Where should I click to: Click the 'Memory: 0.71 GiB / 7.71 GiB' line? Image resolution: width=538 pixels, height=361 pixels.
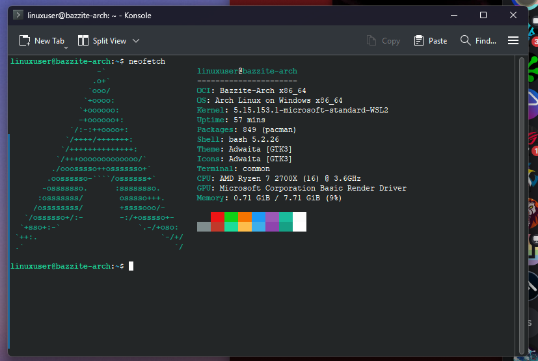tap(269, 198)
